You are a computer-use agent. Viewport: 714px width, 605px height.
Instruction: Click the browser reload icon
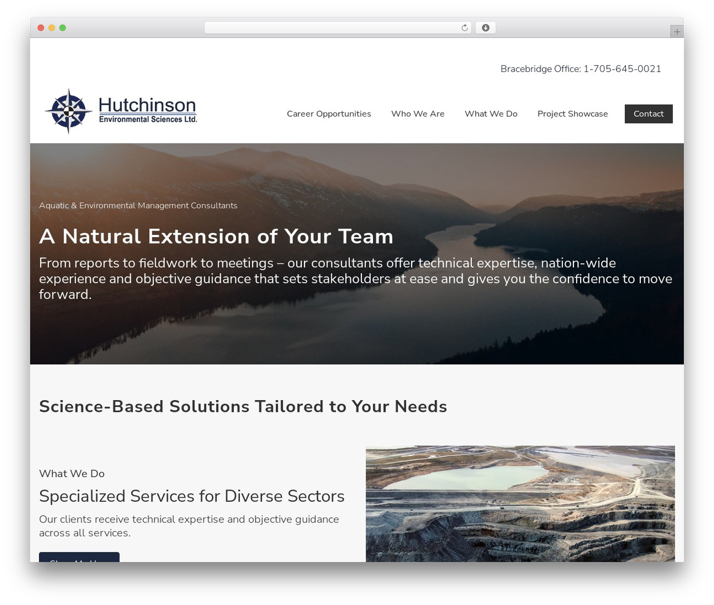[x=464, y=28]
